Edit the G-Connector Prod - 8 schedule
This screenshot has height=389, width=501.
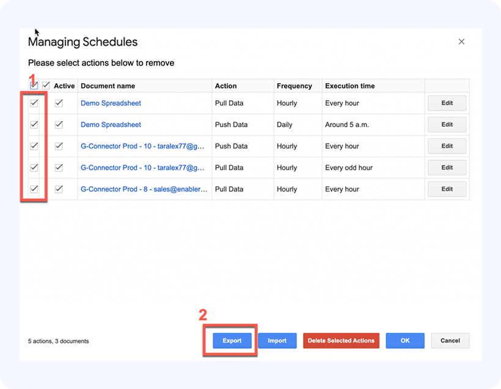click(447, 189)
